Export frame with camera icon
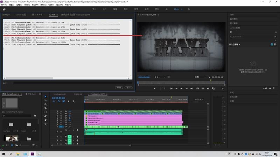This screenshot has width=280, height=157. pos(208,89)
